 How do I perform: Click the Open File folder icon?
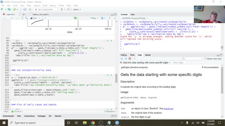click(14, 9)
